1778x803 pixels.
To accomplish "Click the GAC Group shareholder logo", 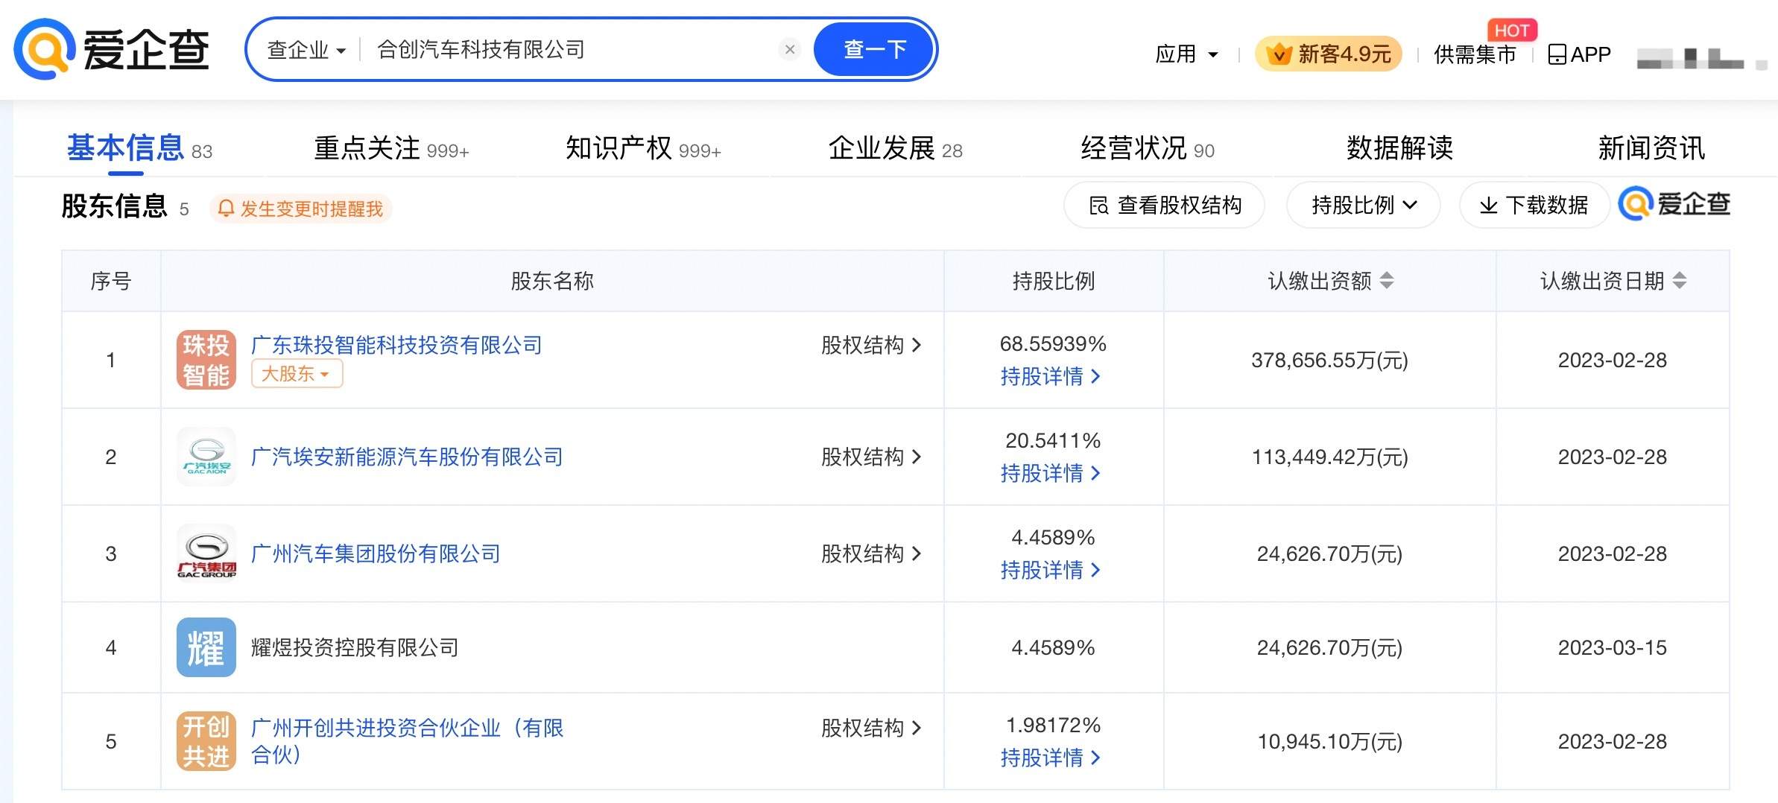I will pos(206,553).
